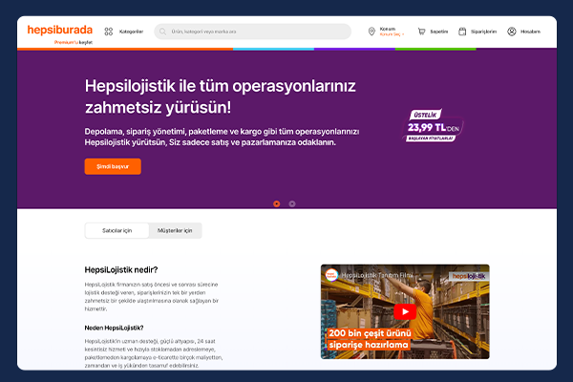Click the Hesabım user icon
573x382 pixels.
click(x=512, y=32)
